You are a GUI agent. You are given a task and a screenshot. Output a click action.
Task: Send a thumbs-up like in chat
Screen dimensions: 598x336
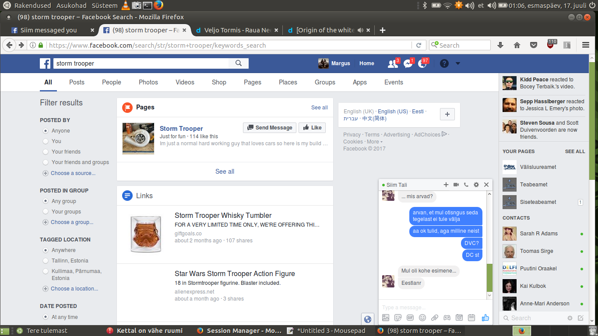tap(485, 318)
